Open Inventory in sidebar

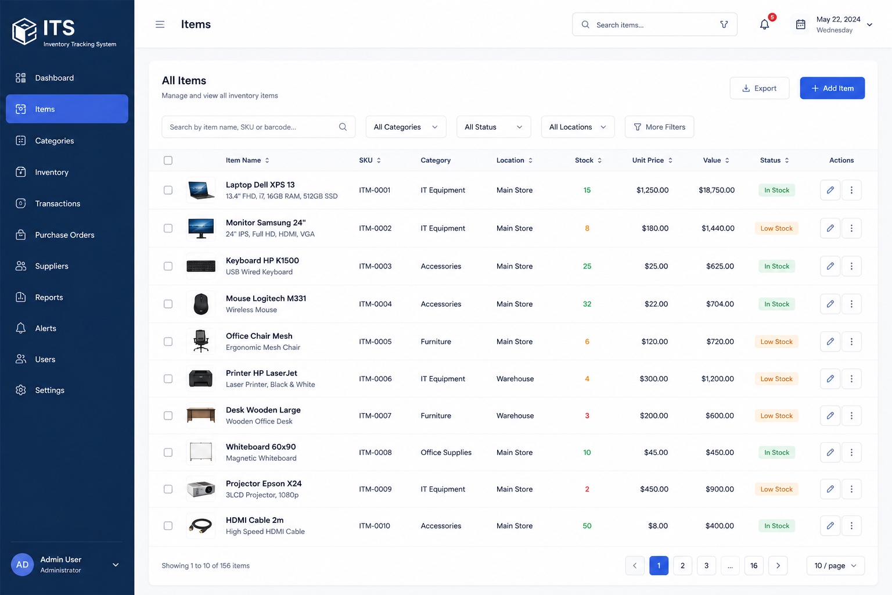tap(67, 172)
